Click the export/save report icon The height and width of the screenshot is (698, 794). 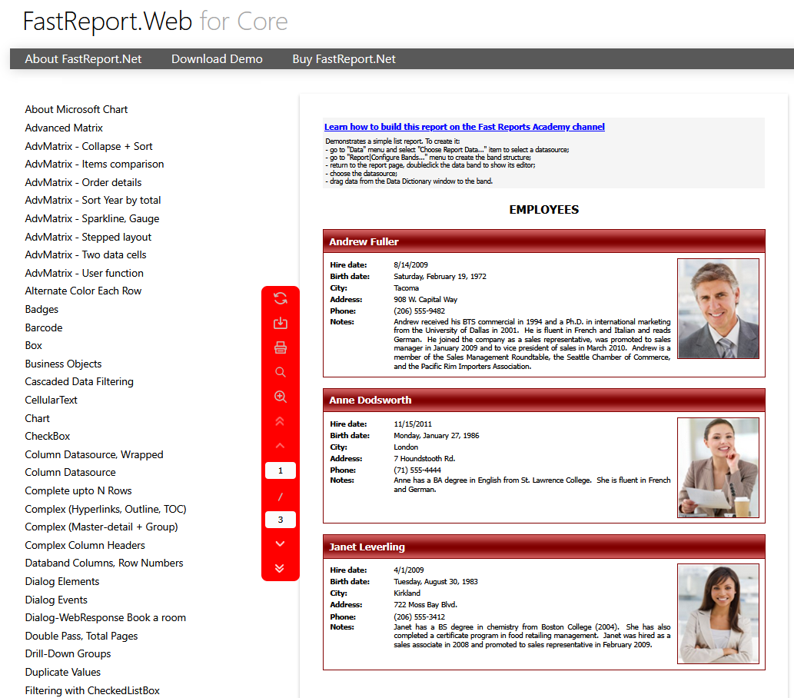pyautogui.click(x=280, y=323)
